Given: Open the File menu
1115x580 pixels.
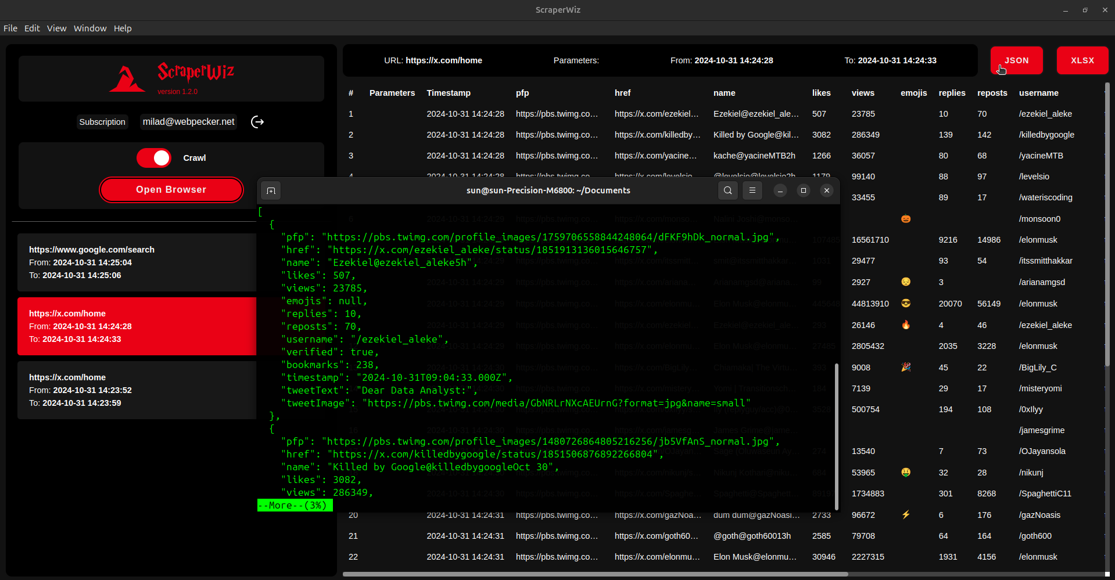Looking at the screenshot, I should coord(10,28).
